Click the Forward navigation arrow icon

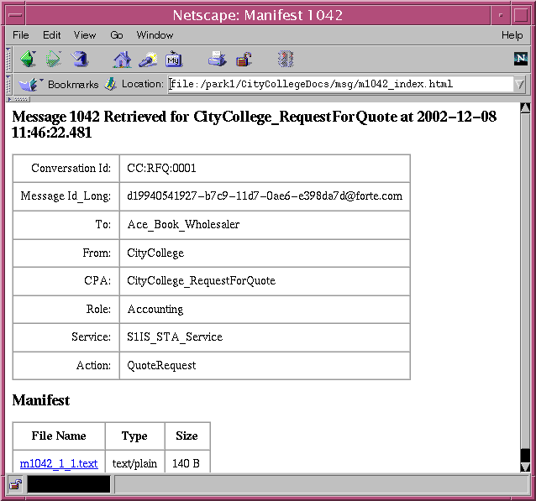click(53, 59)
